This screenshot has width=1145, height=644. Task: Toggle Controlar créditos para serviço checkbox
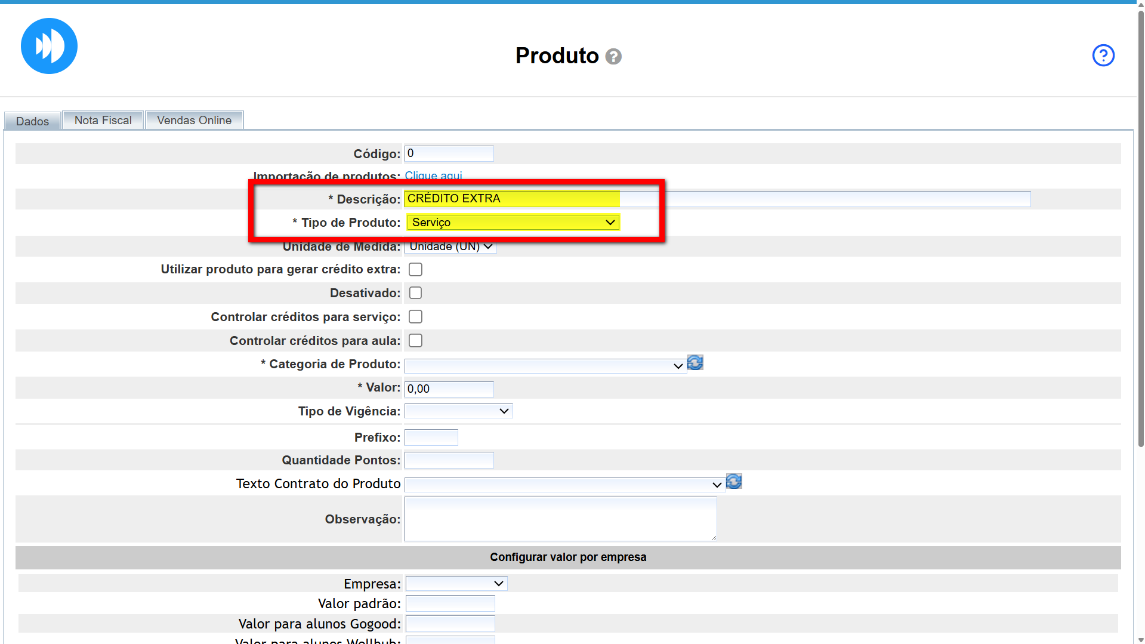(415, 317)
